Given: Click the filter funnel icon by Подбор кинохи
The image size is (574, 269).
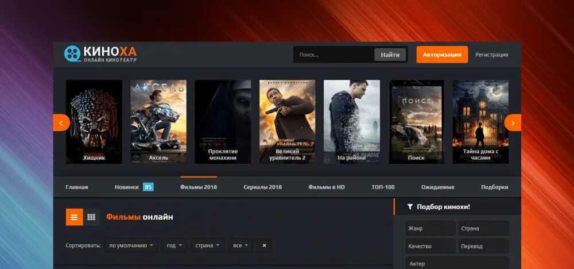Looking at the screenshot, I should [x=410, y=207].
